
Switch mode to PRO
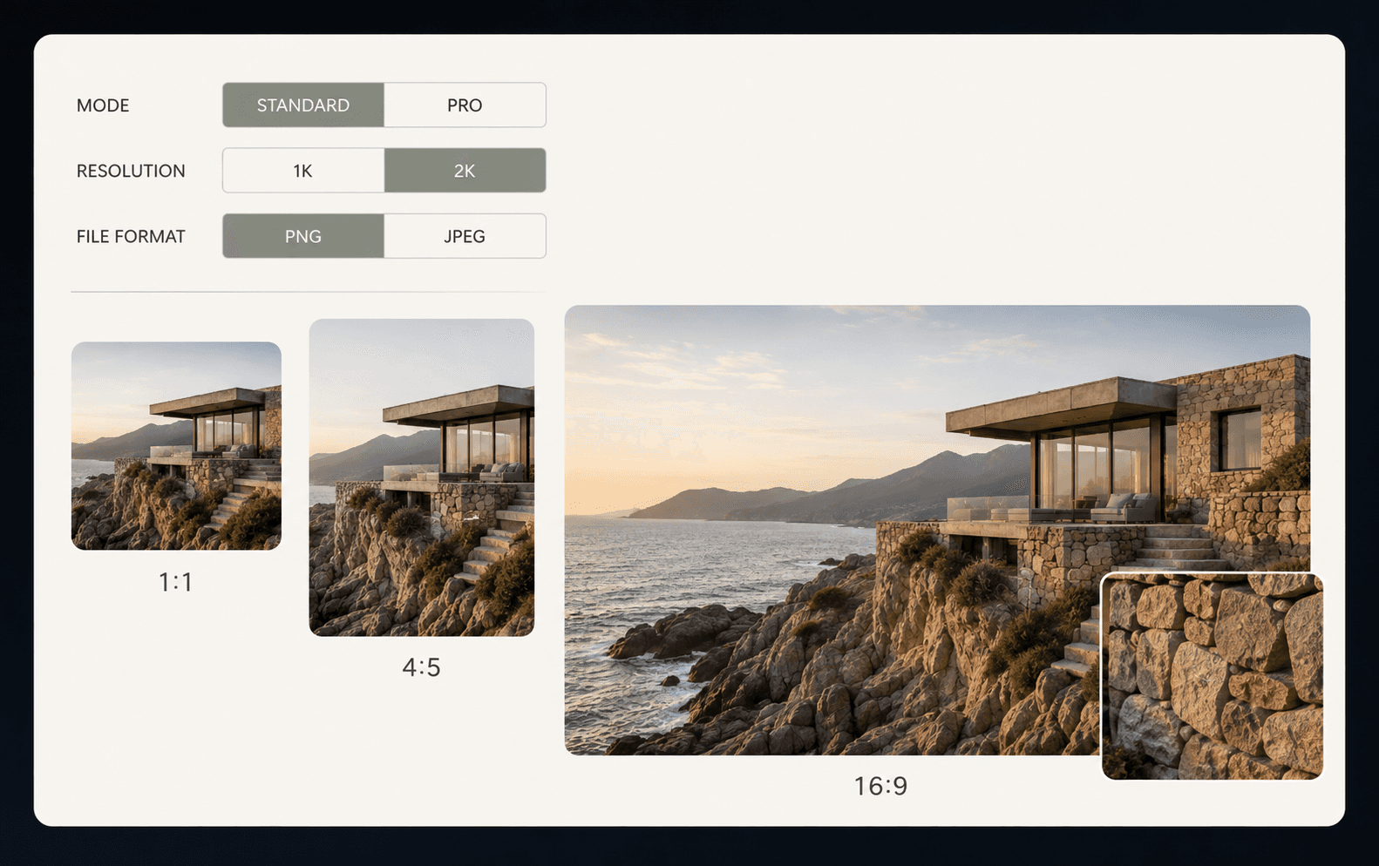[x=465, y=105]
